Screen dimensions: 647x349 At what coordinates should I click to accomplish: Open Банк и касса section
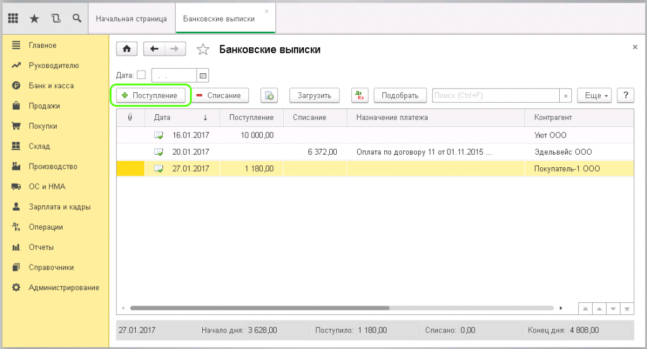(51, 85)
